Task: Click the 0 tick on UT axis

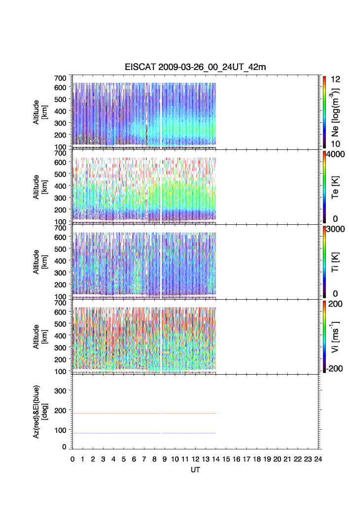Action: [72, 459]
